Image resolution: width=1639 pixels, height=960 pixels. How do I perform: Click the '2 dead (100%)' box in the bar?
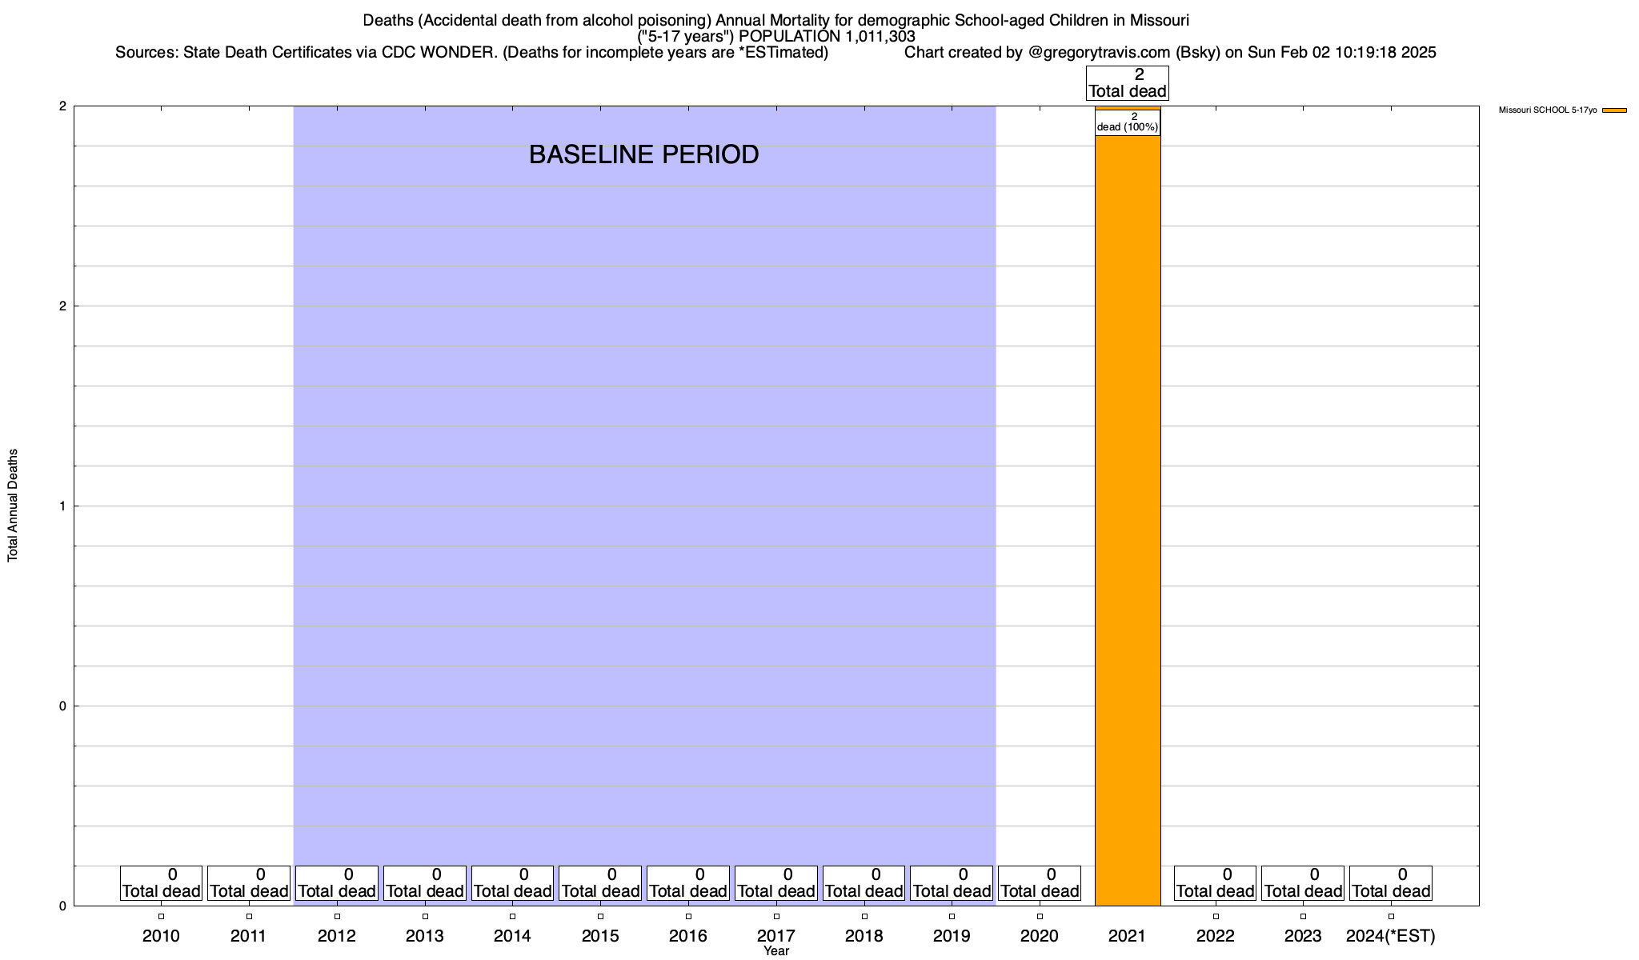[x=1127, y=122]
